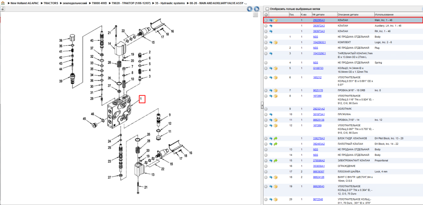Add part 292295A3 using its circle icon

coord(266,20)
